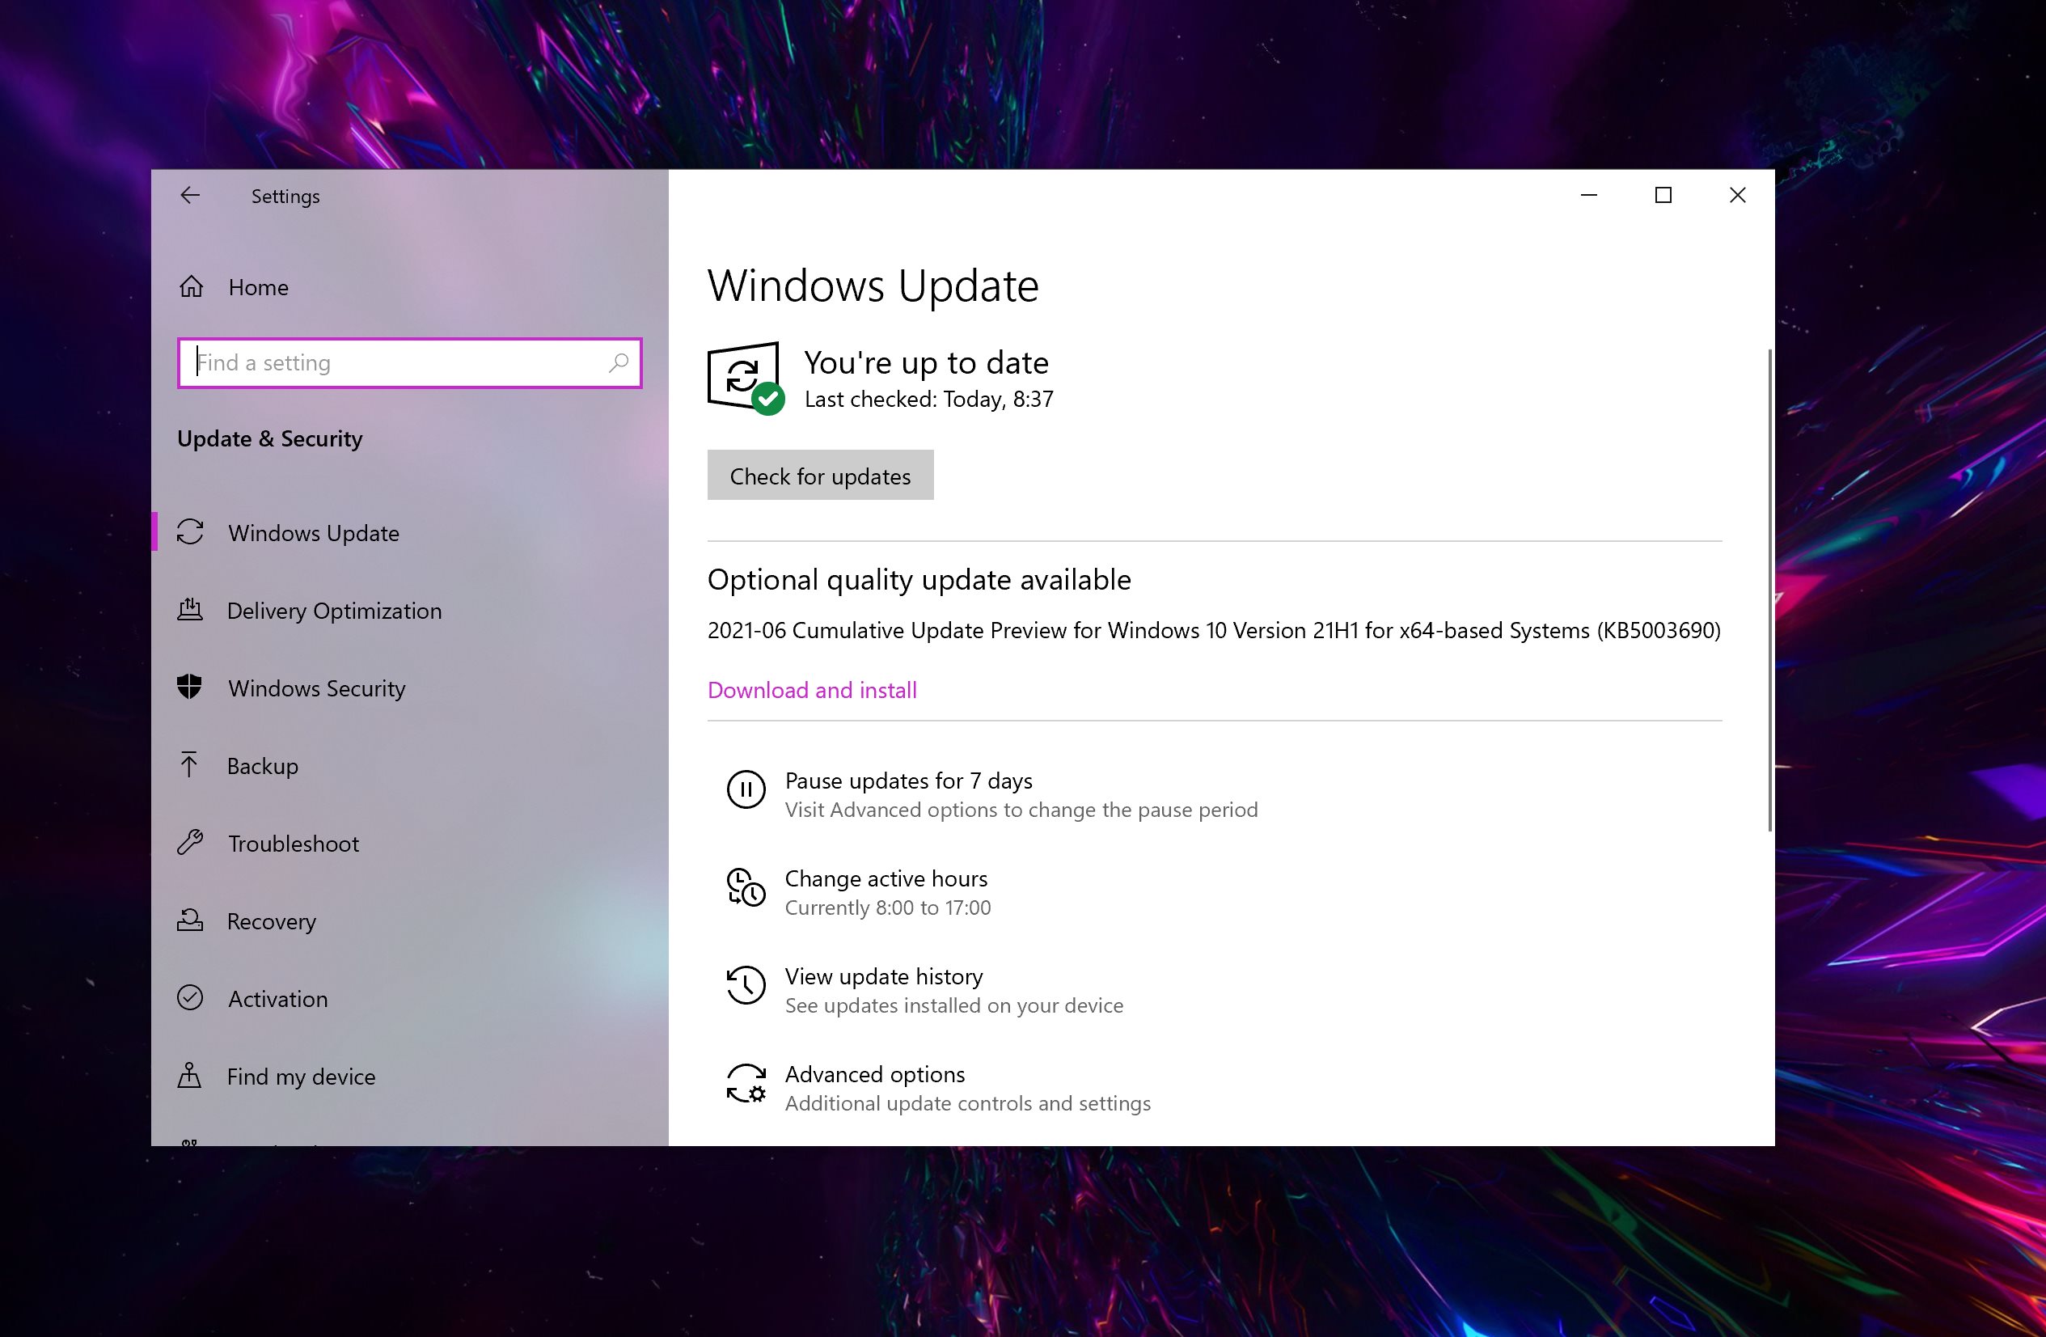
Task: Open Delivery Optimization settings page
Action: (x=410, y=611)
